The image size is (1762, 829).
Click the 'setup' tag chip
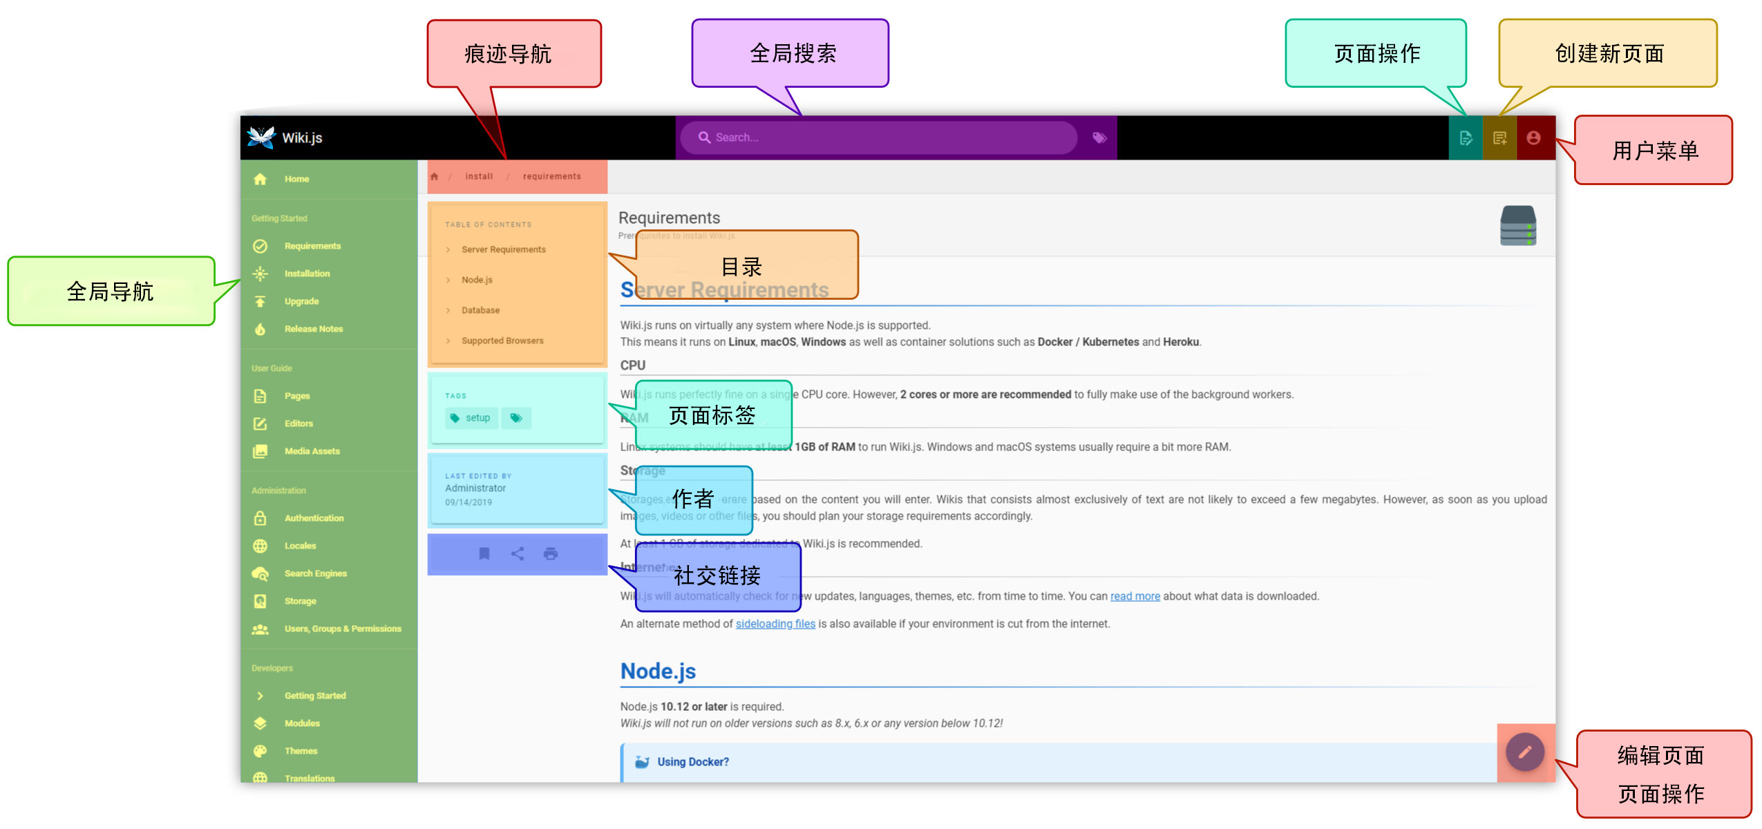click(x=471, y=418)
